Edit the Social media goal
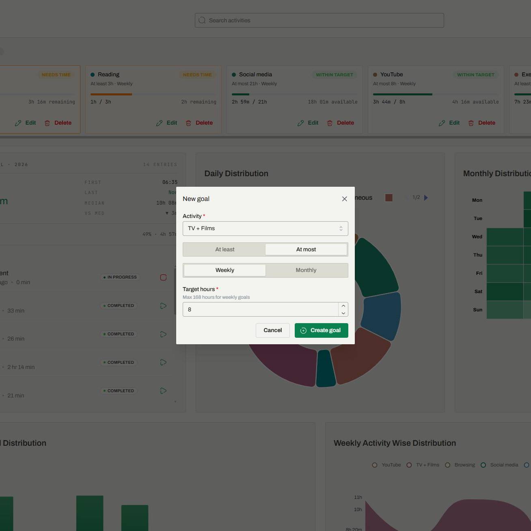Screen dimensions: 531x531 [x=308, y=123]
